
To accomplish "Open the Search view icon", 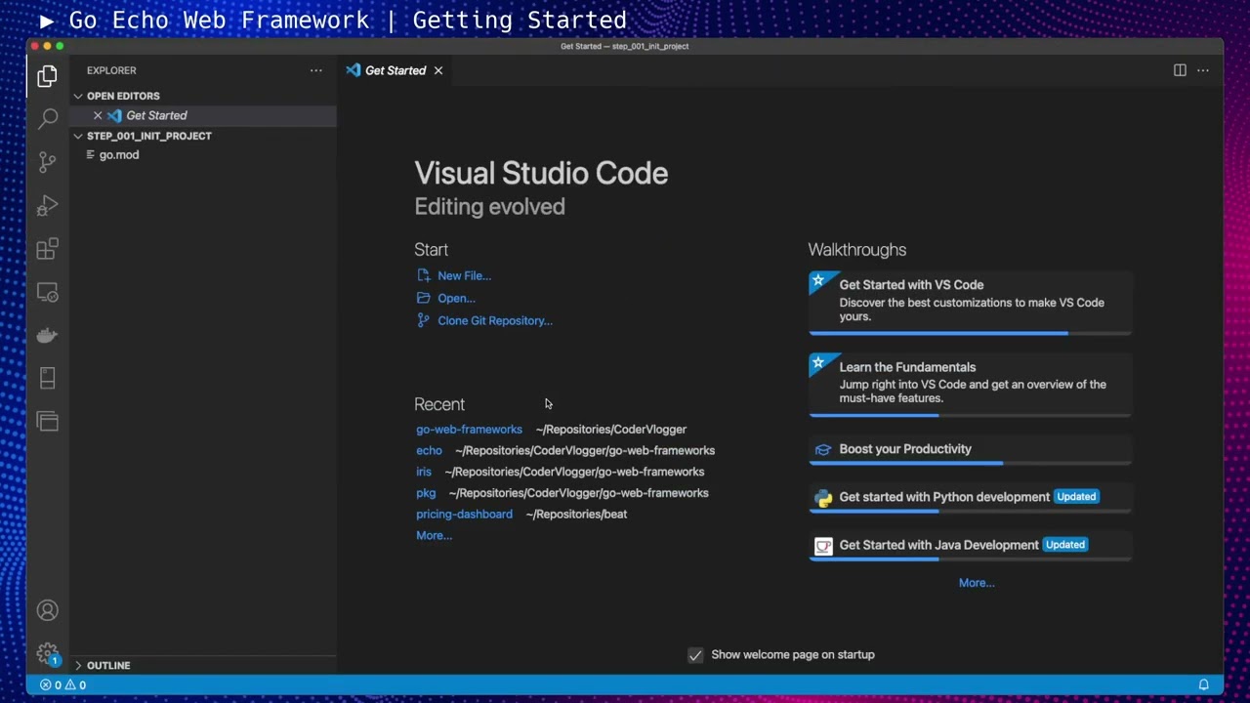I will pyautogui.click(x=47, y=119).
